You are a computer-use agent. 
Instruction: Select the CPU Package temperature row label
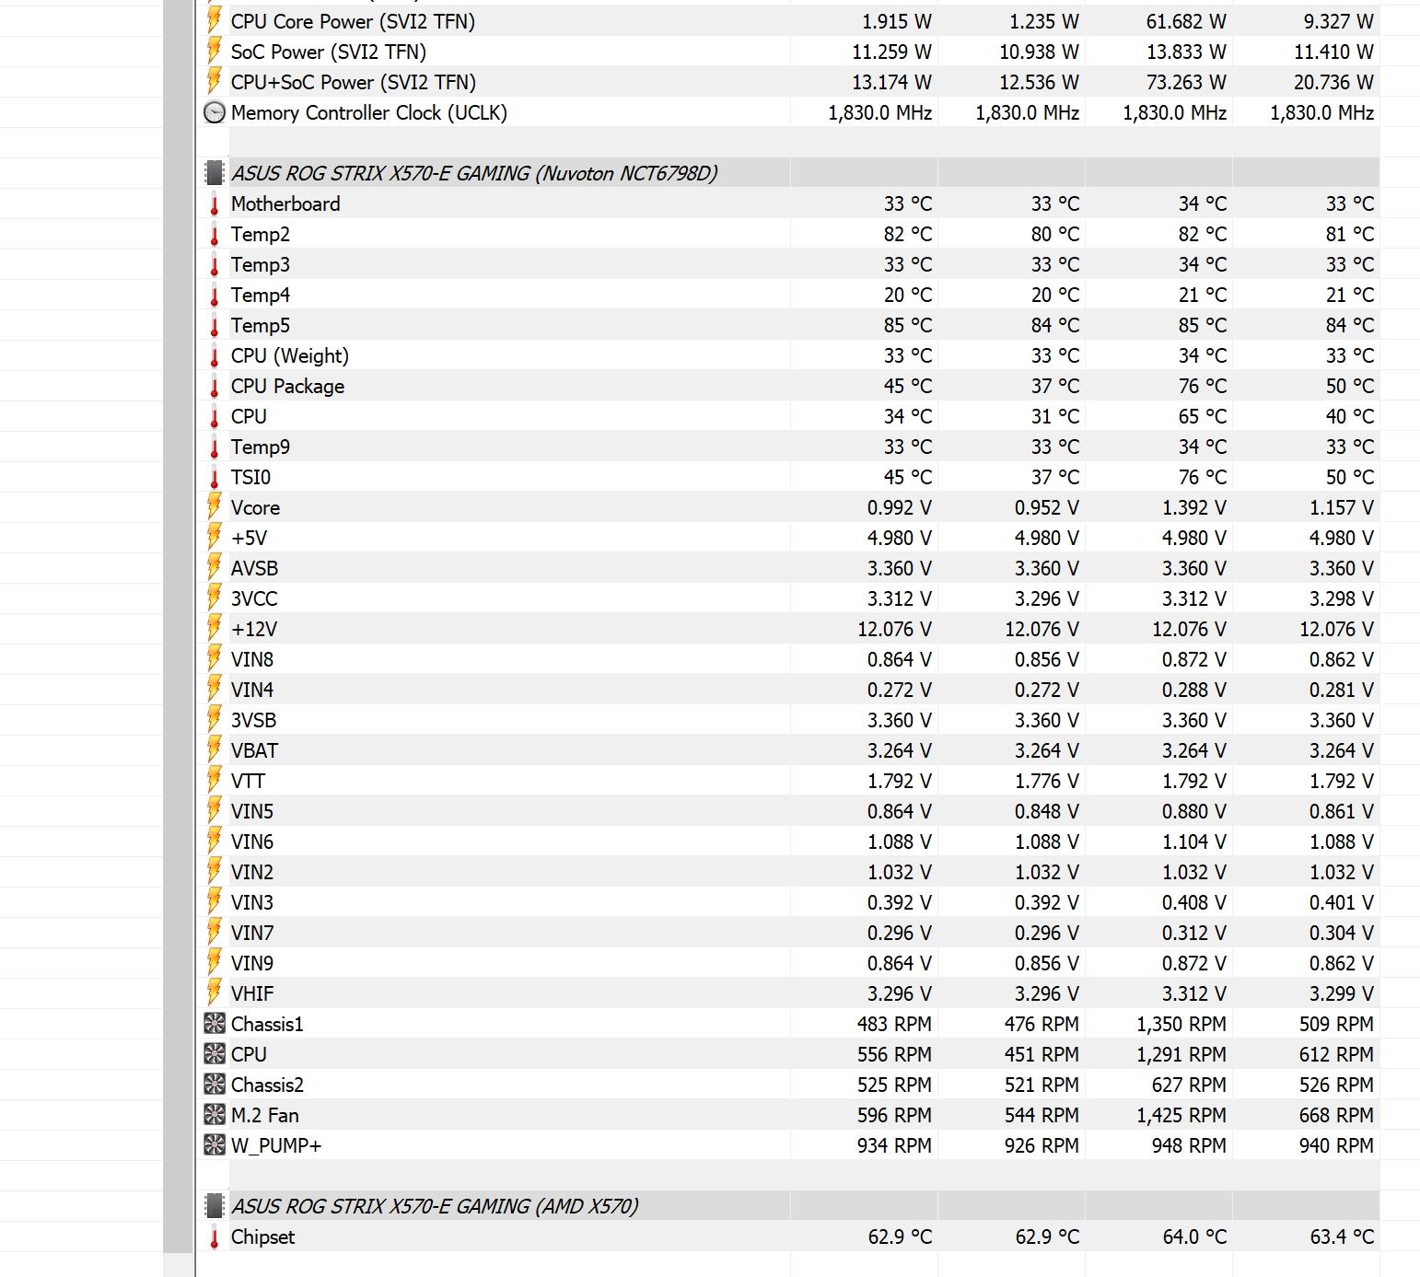point(287,387)
